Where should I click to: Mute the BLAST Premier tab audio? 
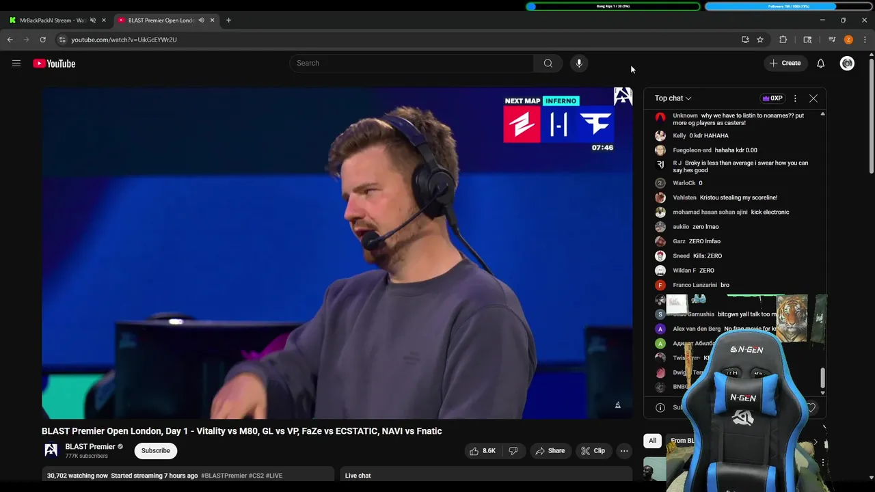(201, 20)
